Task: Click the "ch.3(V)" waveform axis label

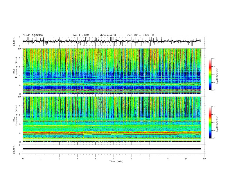Action: point(14,149)
